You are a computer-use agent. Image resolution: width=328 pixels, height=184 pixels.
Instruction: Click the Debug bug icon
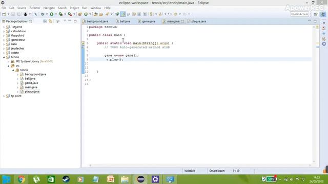click(43, 14)
